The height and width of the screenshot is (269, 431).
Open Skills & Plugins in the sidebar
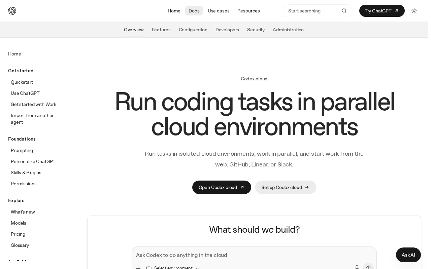(26, 172)
